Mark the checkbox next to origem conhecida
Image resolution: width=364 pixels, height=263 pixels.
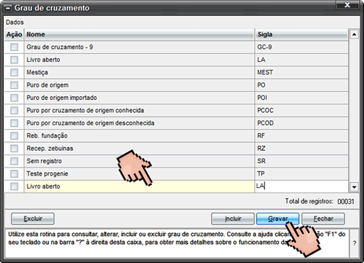(x=15, y=110)
